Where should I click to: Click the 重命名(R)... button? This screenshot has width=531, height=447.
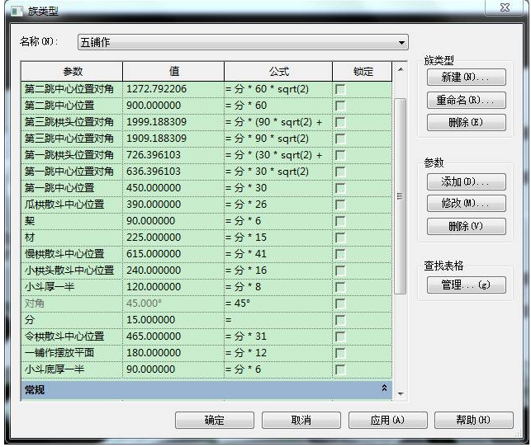point(466,100)
